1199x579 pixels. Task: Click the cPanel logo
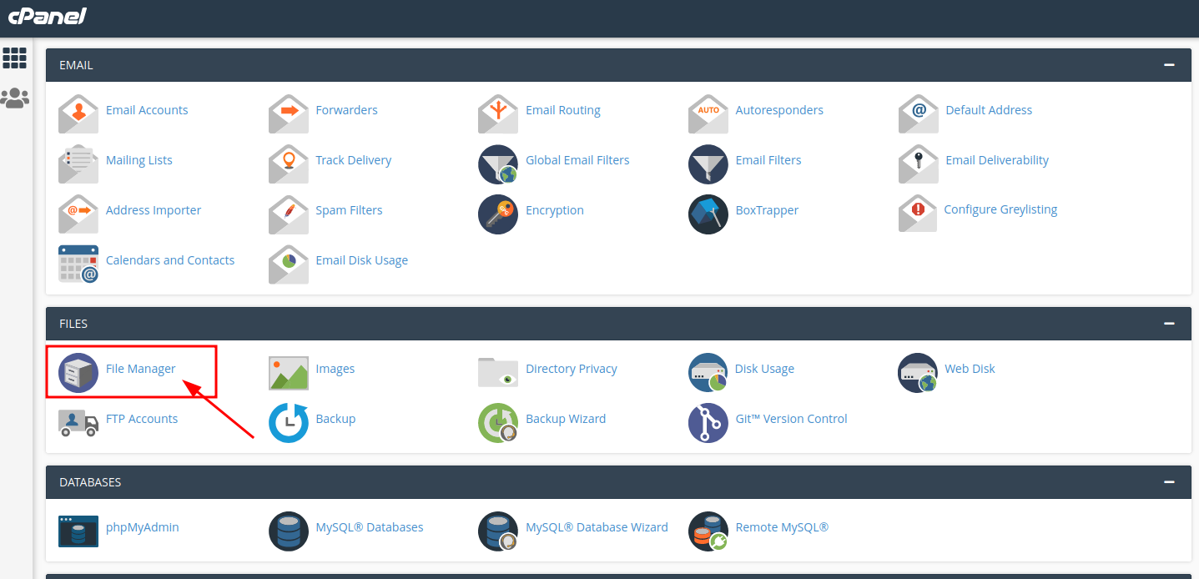click(x=48, y=16)
